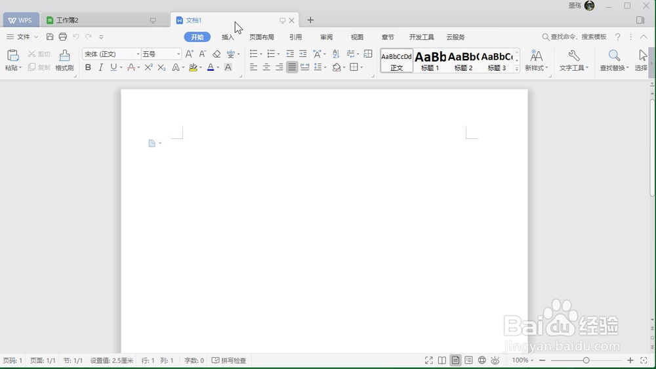Switch to the 引用 ribbon tab
This screenshot has height=369, width=656.
[295, 37]
